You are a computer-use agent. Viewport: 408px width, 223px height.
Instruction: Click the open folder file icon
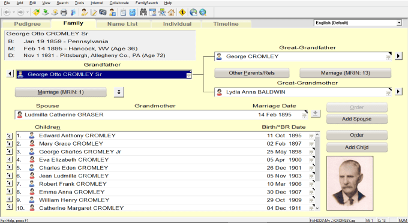pyautogui.click(x=36, y=12)
